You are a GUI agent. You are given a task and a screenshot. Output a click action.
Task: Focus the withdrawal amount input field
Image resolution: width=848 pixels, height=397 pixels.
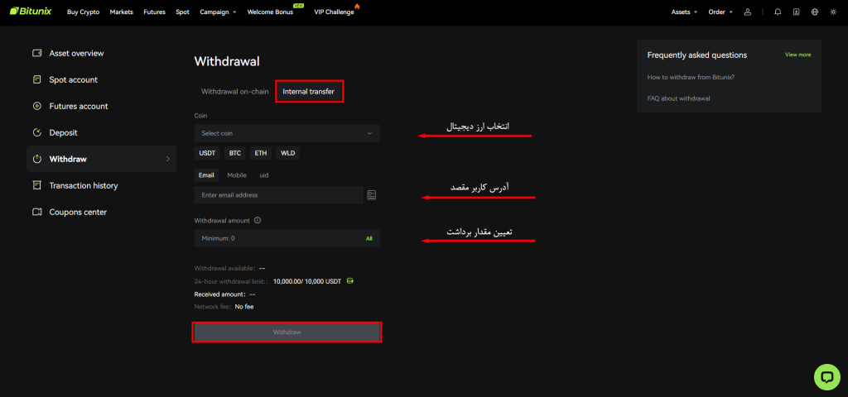287,238
